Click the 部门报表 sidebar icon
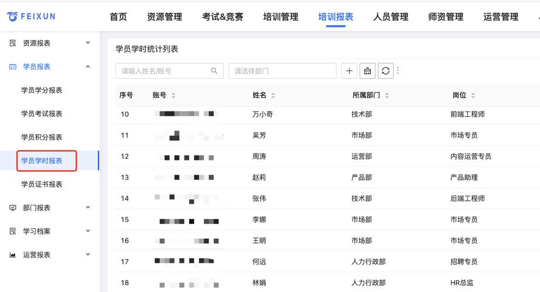Image resolution: width=540 pixels, height=292 pixels. coord(13,207)
